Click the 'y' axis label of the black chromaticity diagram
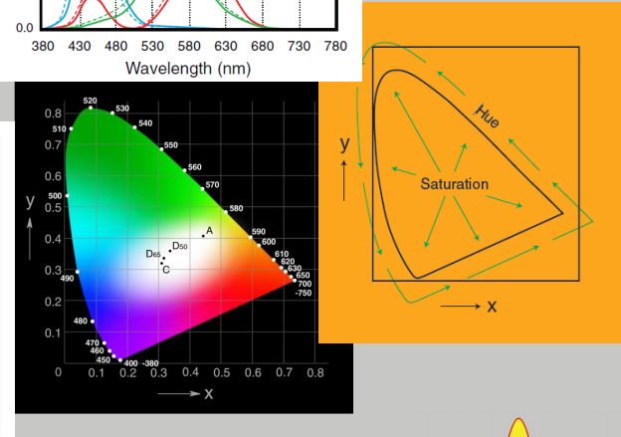The height and width of the screenshot is (437, 621). click(30, 200)
